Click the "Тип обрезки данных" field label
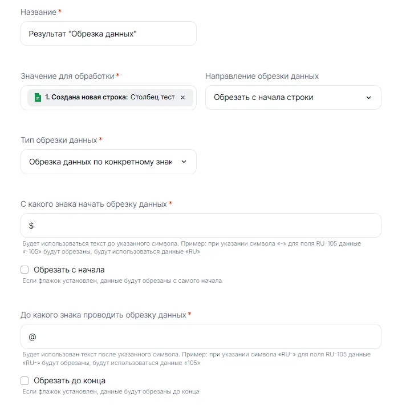The height and width of the screenshot is (405, 398). click(x=59, y=140)
